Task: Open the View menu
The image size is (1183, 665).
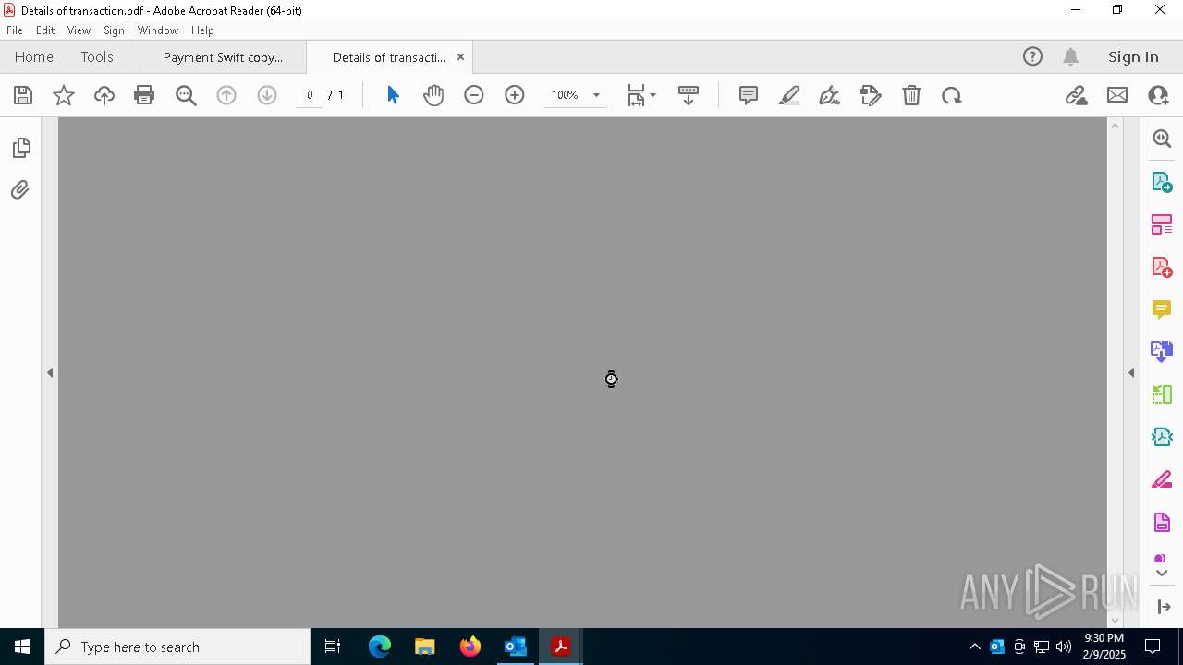Action: point(79,30)
